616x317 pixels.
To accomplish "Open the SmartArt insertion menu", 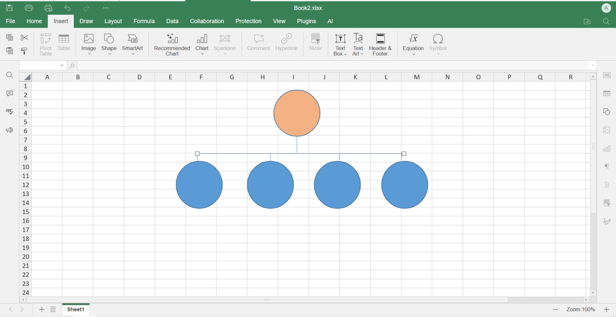I will point(132,44).
